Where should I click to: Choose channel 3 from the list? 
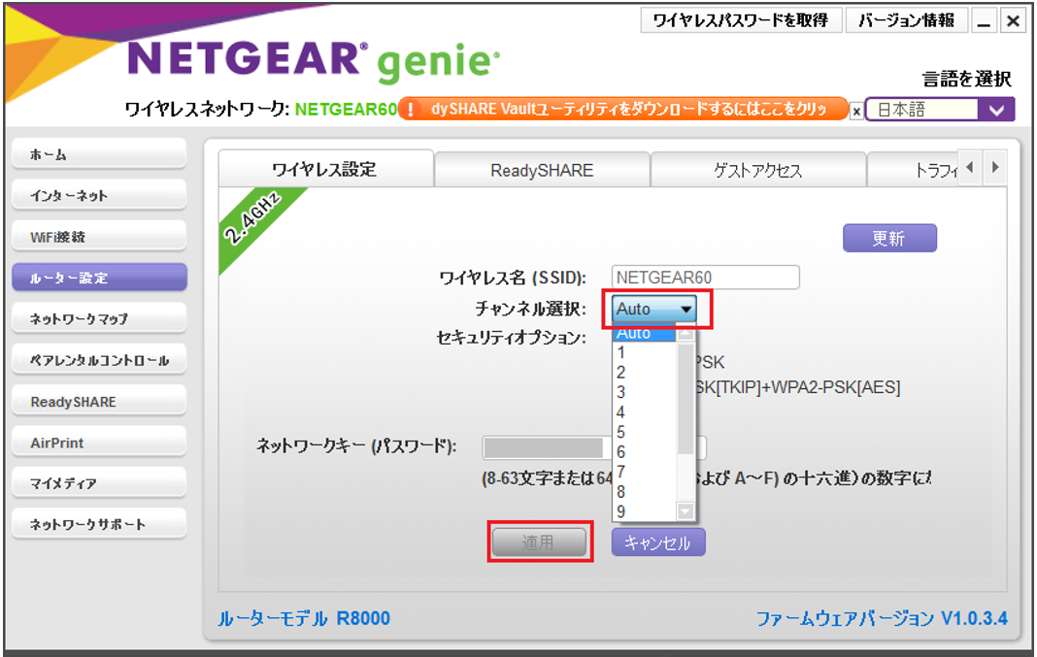[x=644, y=392]
